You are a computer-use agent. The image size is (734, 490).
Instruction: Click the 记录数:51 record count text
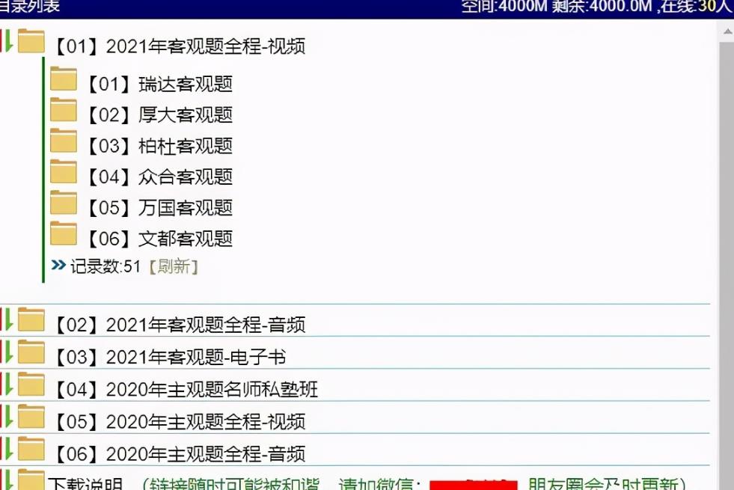click(x=105, y=267)
